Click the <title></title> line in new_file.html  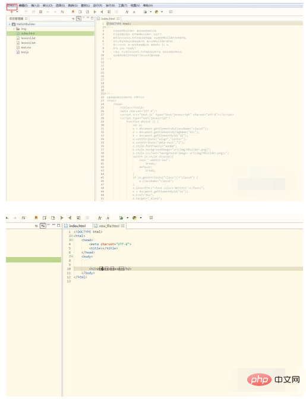[x=103, y=248]
